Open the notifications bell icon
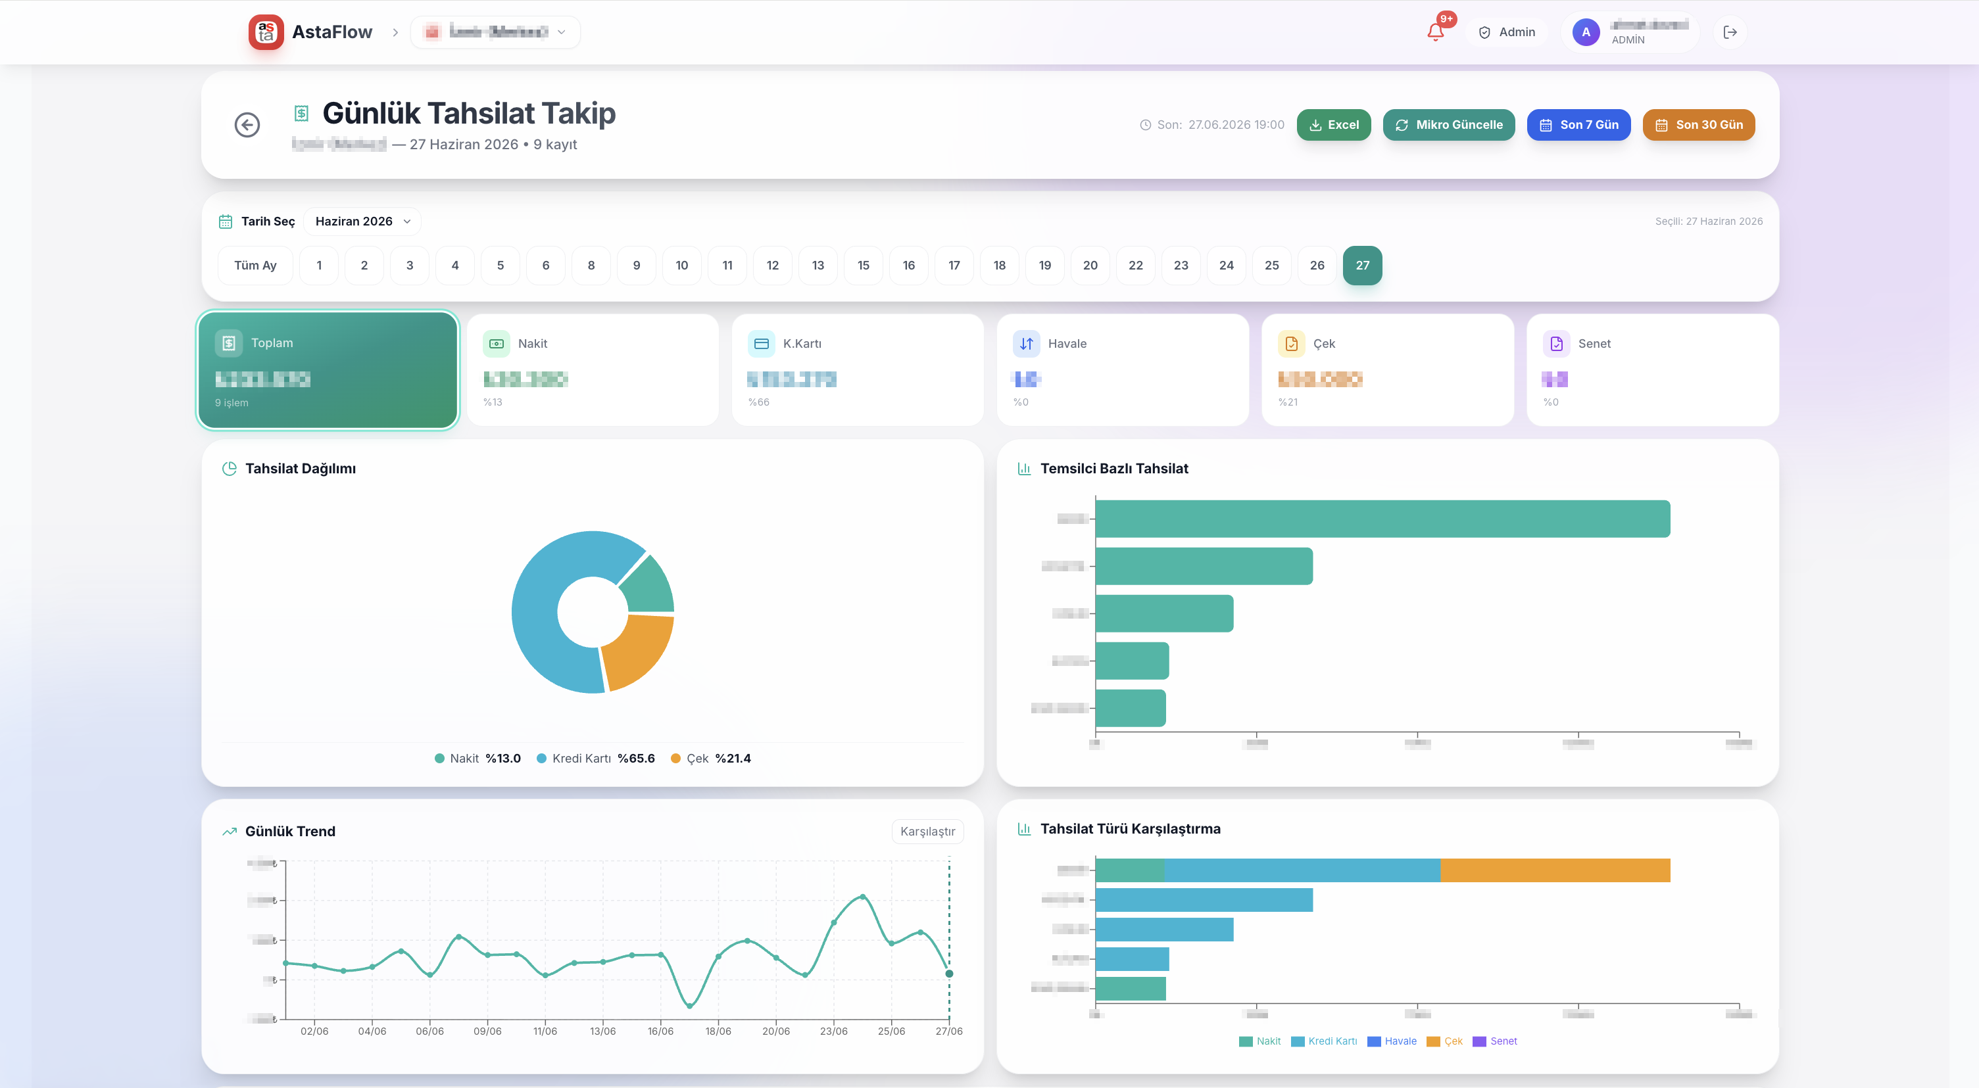1979x1088 pixels. 1435,32
